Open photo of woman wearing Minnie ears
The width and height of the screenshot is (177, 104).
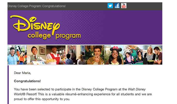pyautogui.click(x=114, y=55)
